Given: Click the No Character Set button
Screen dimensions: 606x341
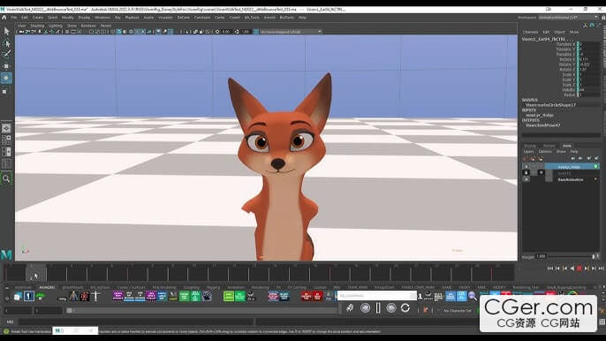Looking at the screenshot, I should (458, 311).
